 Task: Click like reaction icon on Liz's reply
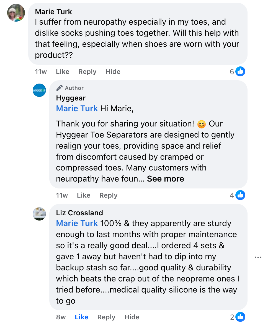click(x=240, y=317)
